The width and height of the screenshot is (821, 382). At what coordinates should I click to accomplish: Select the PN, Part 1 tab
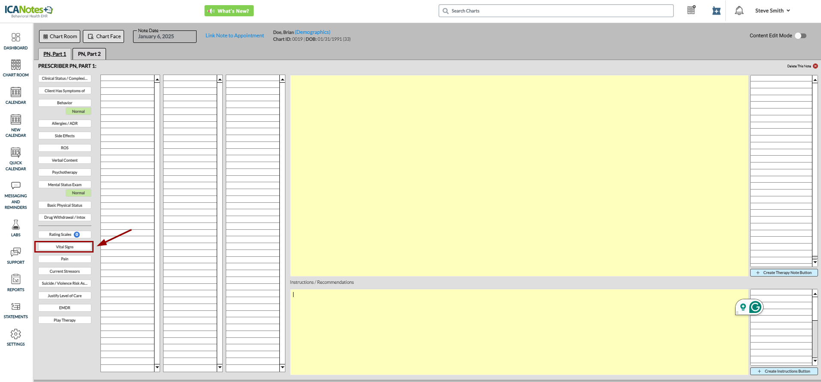tap(55, 54)
